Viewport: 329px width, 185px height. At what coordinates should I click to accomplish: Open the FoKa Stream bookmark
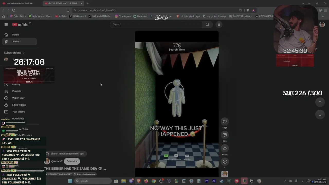(x=40, y=16)
